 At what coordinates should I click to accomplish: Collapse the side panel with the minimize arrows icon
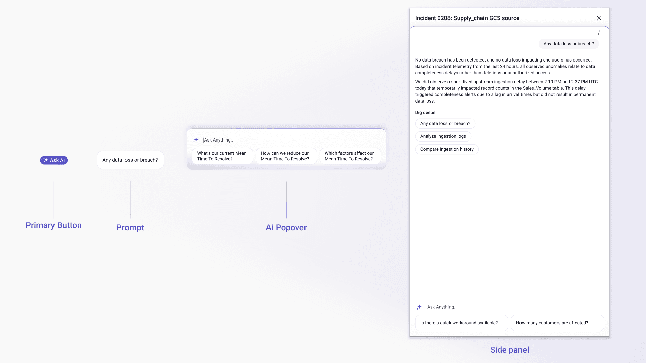599,33
